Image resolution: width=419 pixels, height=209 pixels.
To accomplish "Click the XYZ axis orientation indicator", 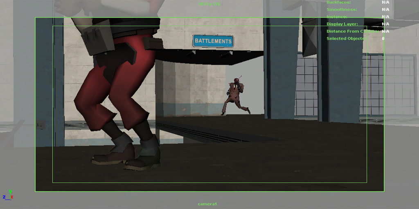I will (x=8, y=195).
